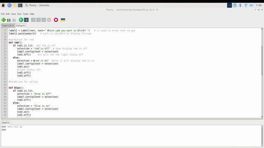The image size is (264, 148).
Task: Click the Thonny taskbar window button
Action: tap(38, 5)
